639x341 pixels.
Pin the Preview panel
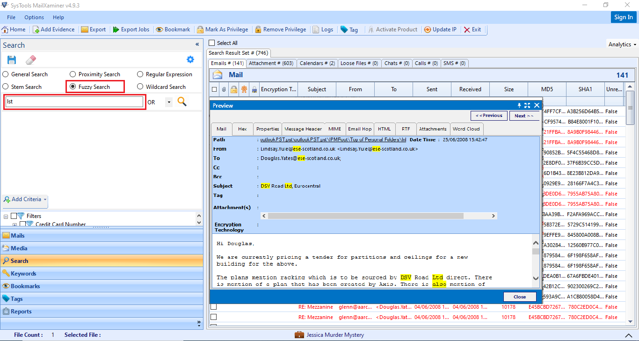pos(520,105)
